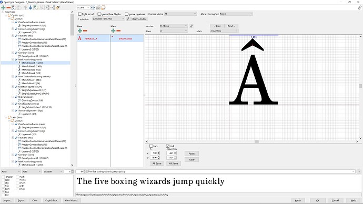This screenshot has height=204, width=363.
Task: Click the zoom-to-fit icon beside zoom percentage
Action: [x=93, y=8]
